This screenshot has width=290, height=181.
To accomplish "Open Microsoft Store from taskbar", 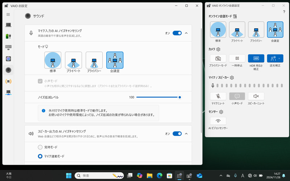I will click(169, 176).
